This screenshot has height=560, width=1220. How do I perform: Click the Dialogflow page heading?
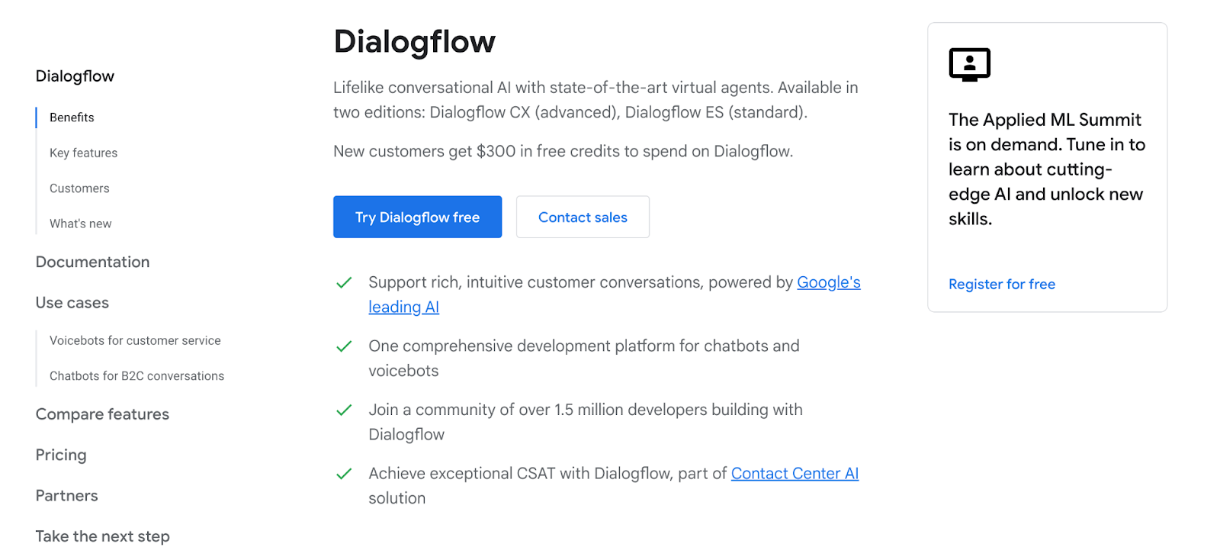click(x=414, y=41)
